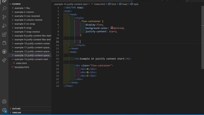
Task: Click the div A element on line 19
Action: click(x=88, y=69)
